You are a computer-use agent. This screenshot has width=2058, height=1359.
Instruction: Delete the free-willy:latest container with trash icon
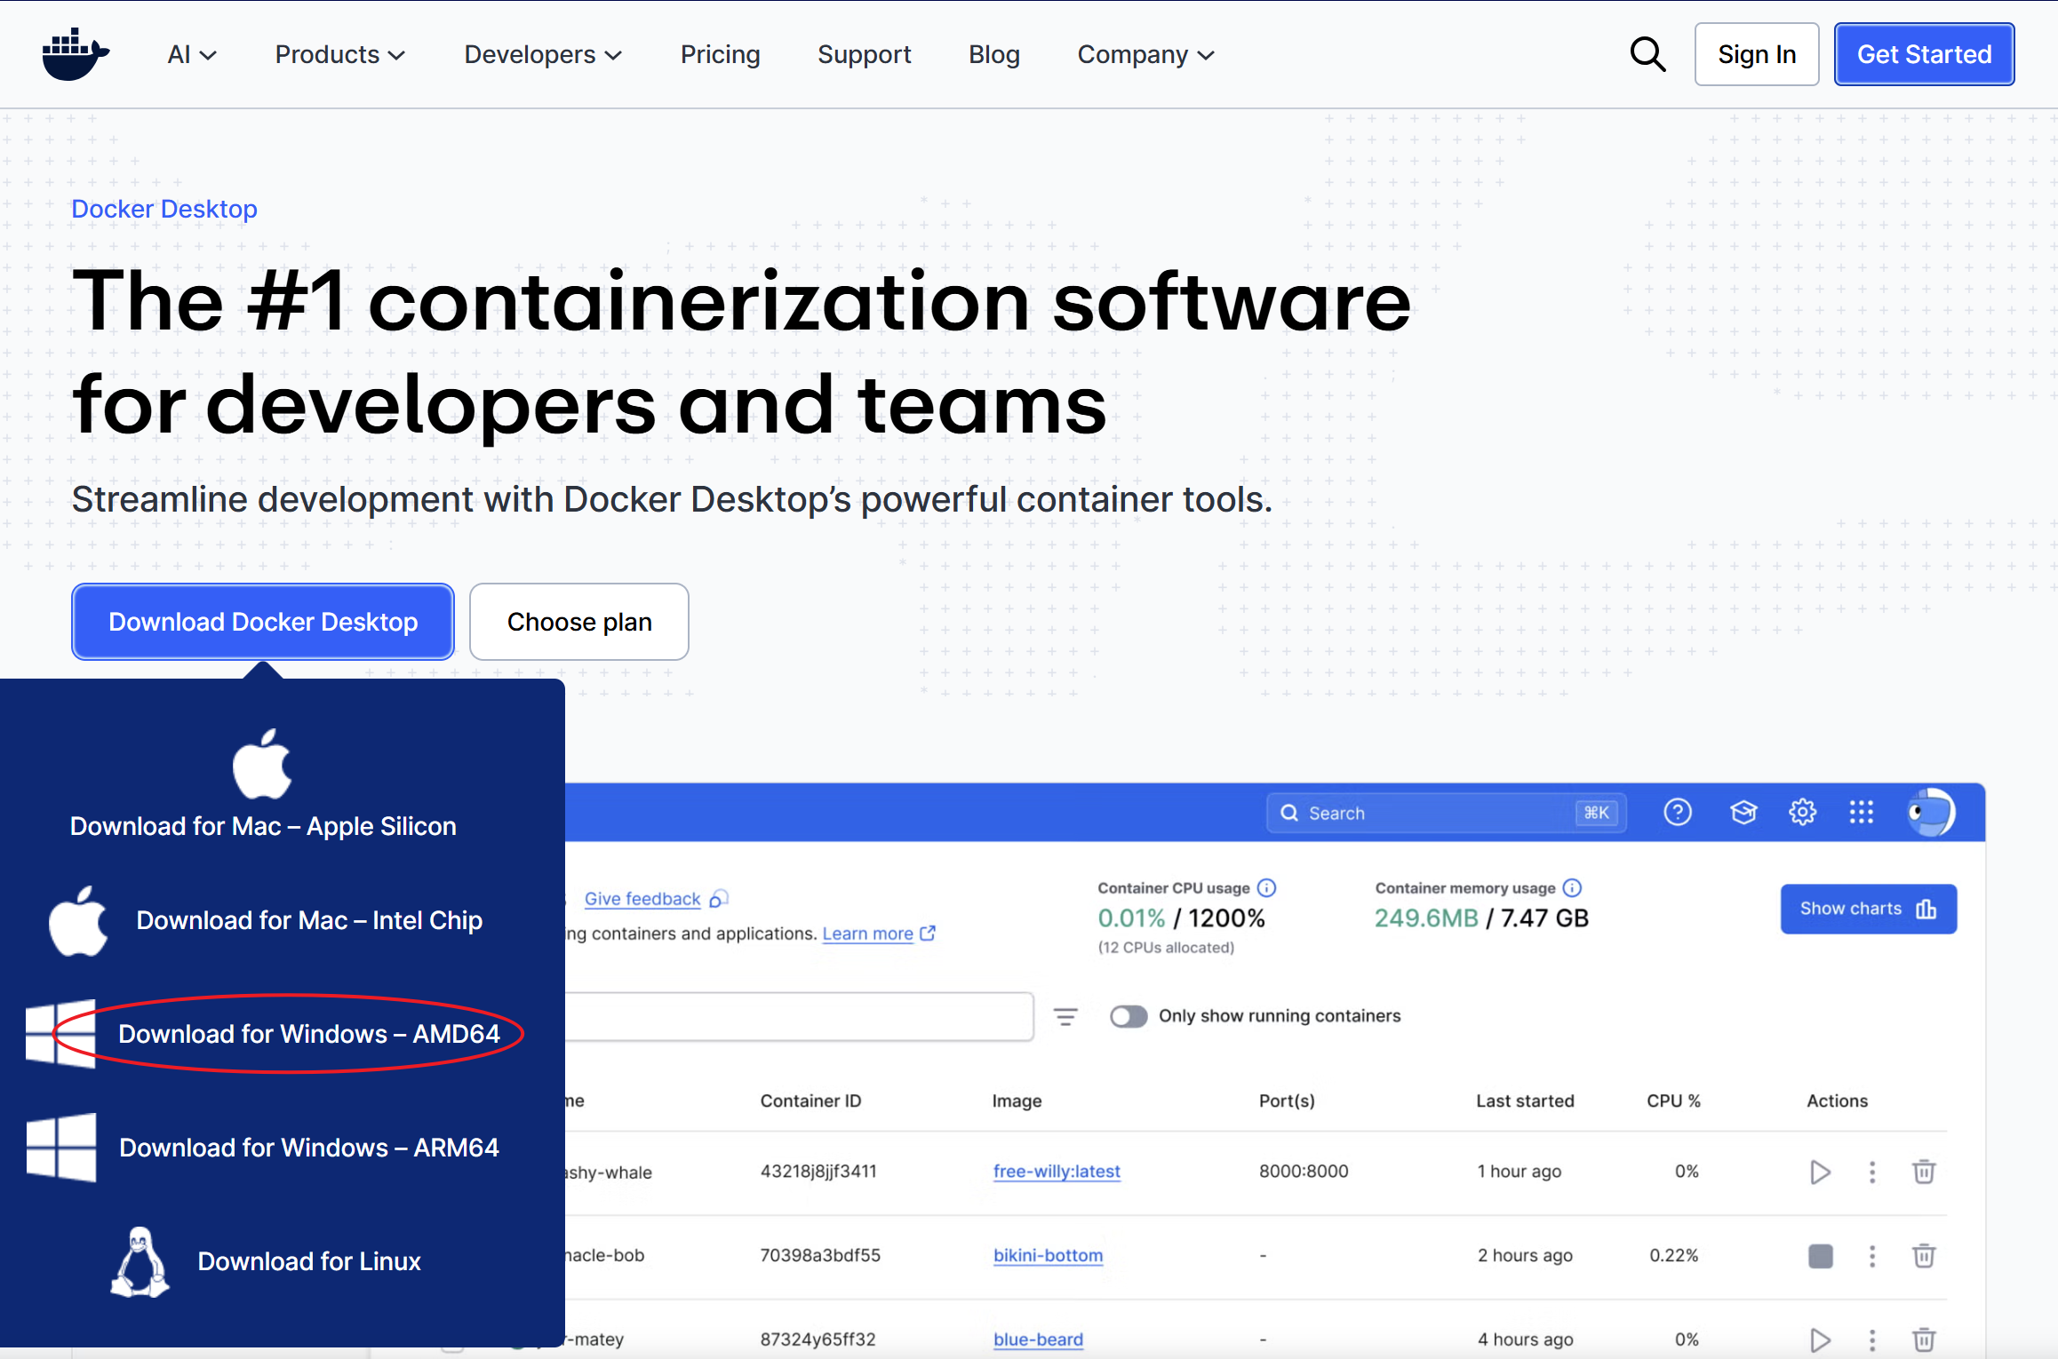1923,1172
